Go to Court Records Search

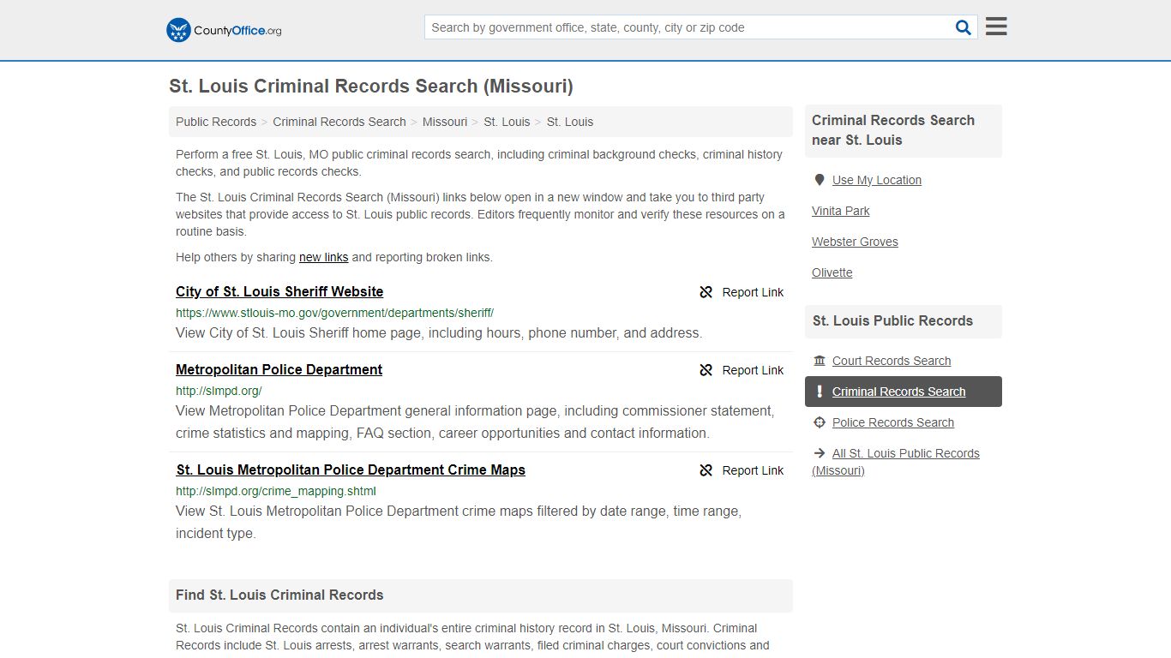coord(892,361)
